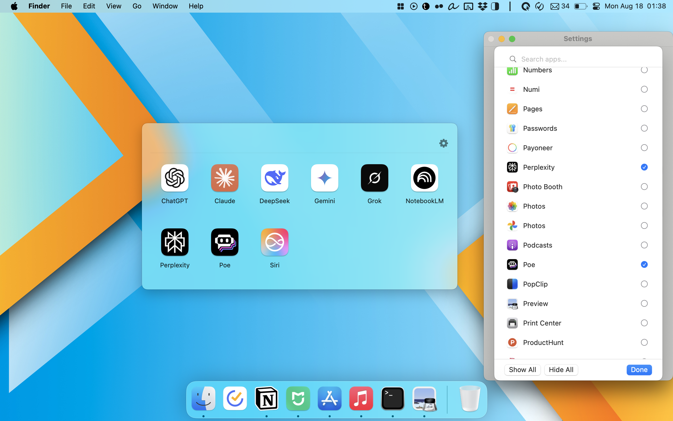
Task: Open the Window menu in menu bar
Action: [165, 6]
